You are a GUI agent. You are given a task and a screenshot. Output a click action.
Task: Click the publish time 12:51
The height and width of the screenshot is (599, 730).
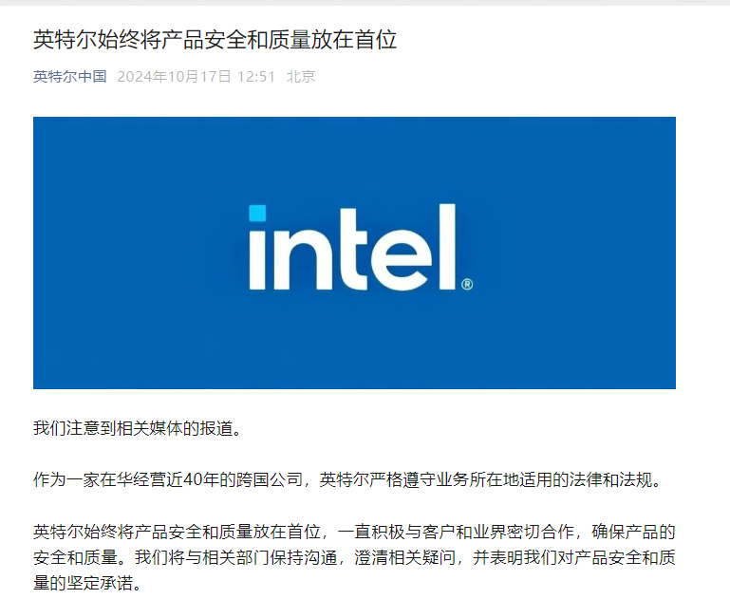256,77
